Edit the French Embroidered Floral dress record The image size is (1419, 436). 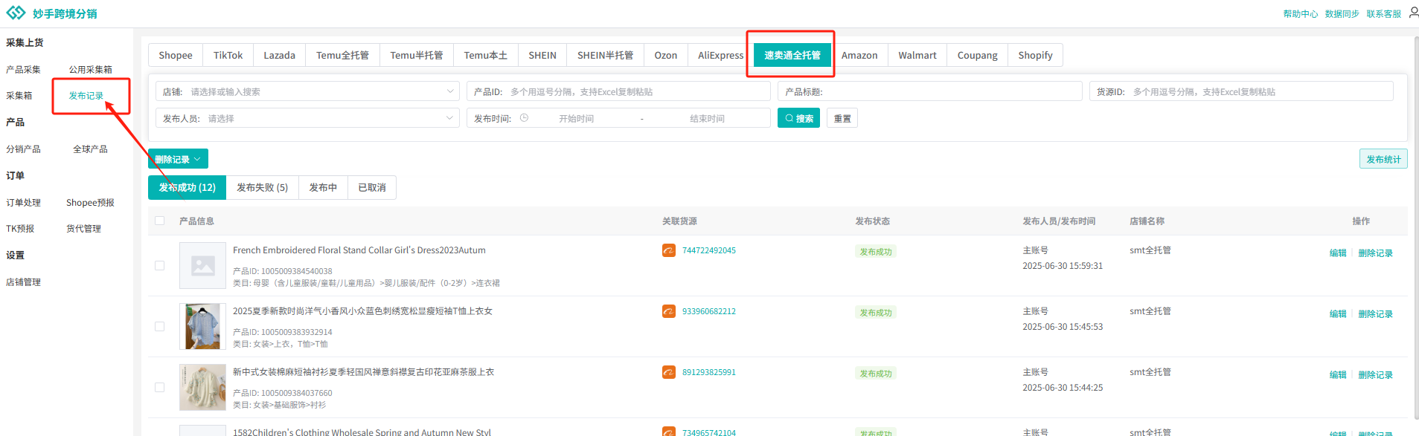(x=1338, y=253)
